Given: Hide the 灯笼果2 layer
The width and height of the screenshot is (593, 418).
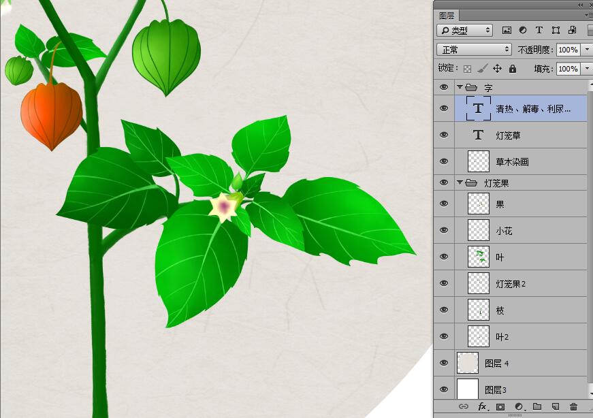Looking at the screenshot, I should (444, 283).
